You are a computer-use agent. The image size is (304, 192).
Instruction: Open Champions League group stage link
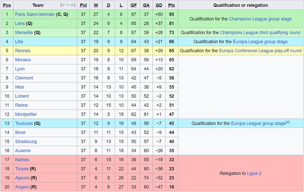click(260, 19)
